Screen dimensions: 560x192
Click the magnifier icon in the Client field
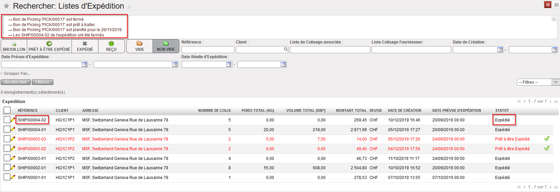pos(286,50)
